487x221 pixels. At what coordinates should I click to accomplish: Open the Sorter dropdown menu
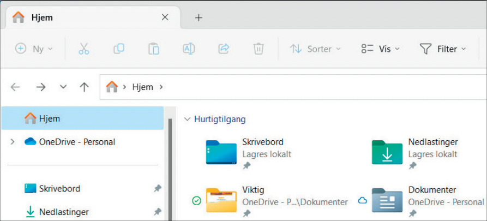tap(315, 49)
